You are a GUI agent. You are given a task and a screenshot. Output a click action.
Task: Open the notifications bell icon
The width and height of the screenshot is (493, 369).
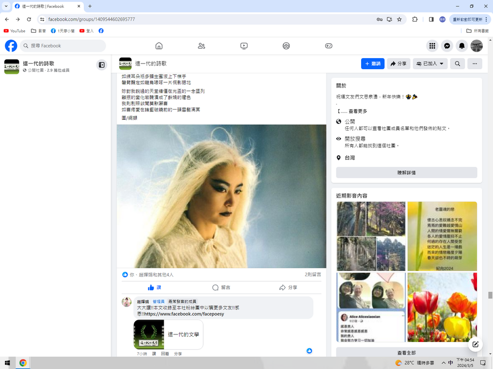pos(462,46)
